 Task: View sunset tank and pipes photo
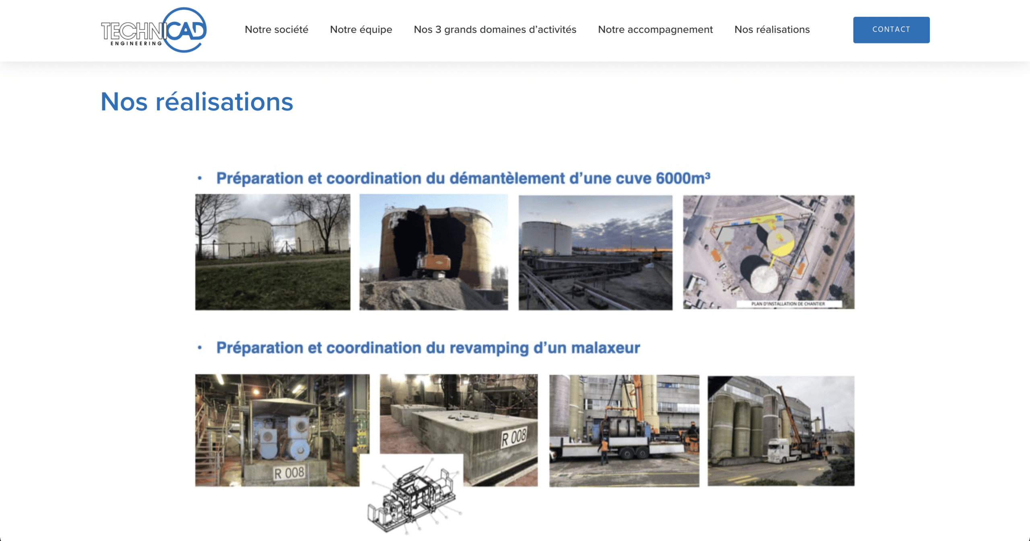pyautogui.click(x=595, y=252)
